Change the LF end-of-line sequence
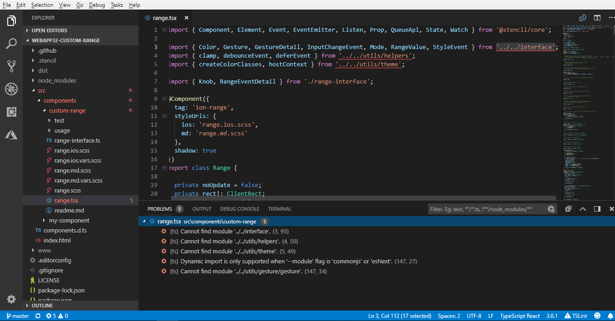The image size is (615, 321). 491,316
